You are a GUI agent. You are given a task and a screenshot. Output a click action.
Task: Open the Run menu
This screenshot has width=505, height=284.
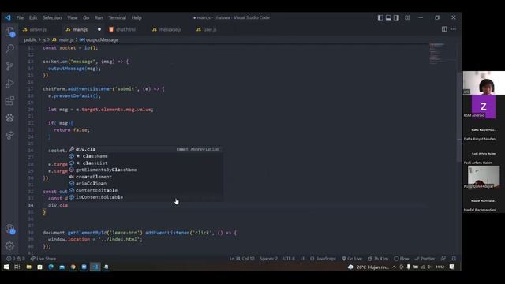click(99, 17)
